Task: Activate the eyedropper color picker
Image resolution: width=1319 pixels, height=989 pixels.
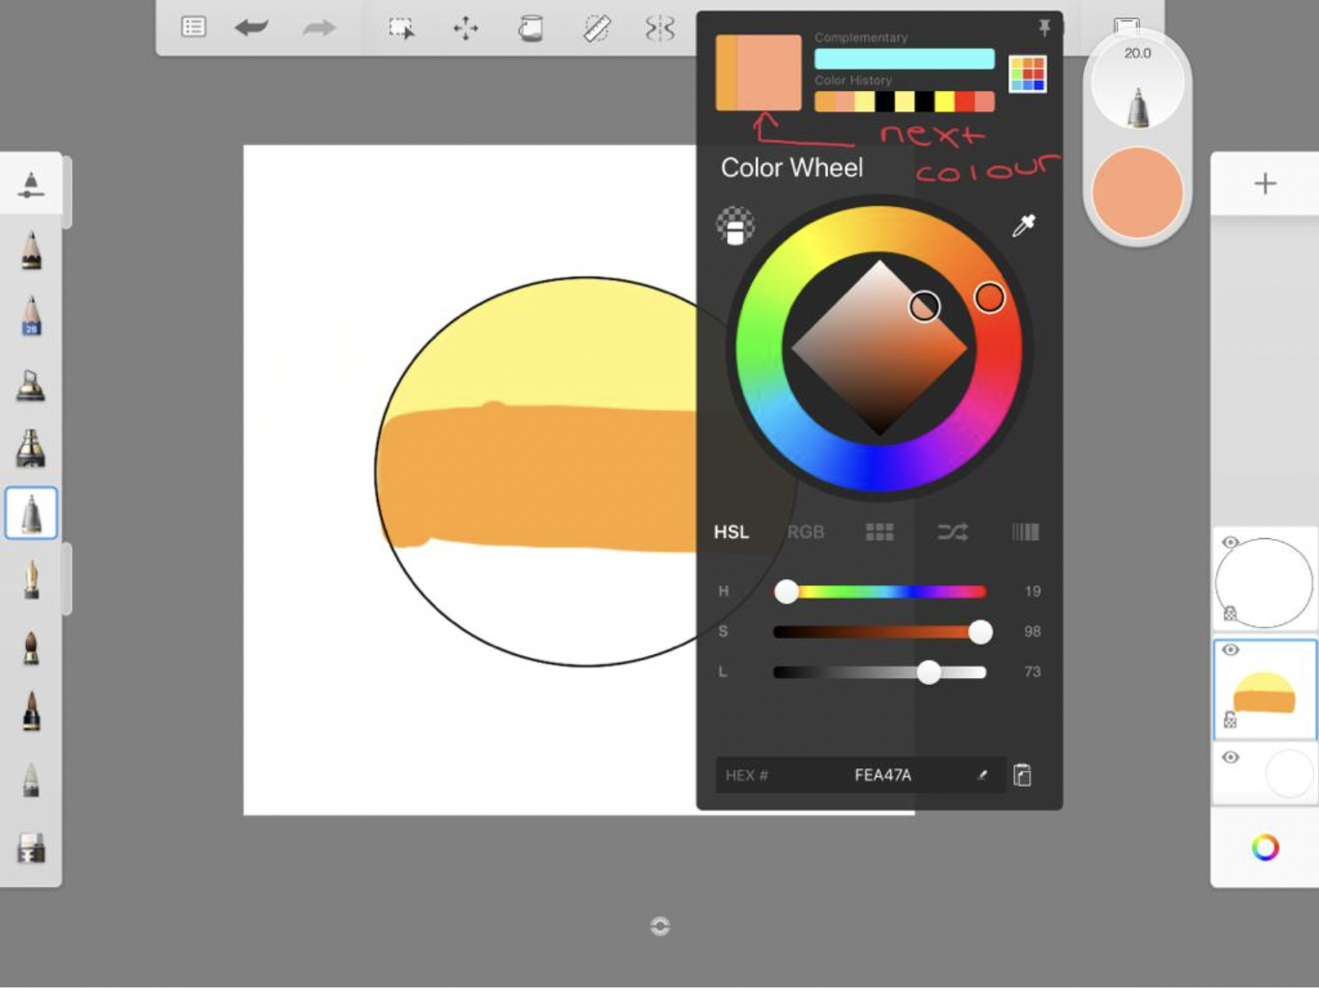Action: tap(1023, 225)
